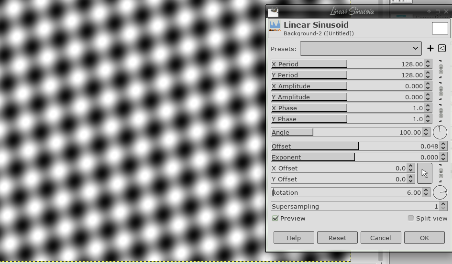Click the title bar up-arrow button
This screenshot has height=264, width=452.
point(429,11)
